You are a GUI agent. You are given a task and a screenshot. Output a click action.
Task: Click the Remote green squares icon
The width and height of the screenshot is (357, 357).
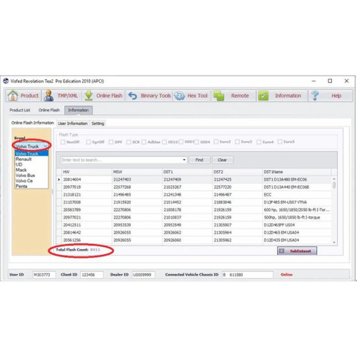218,96
